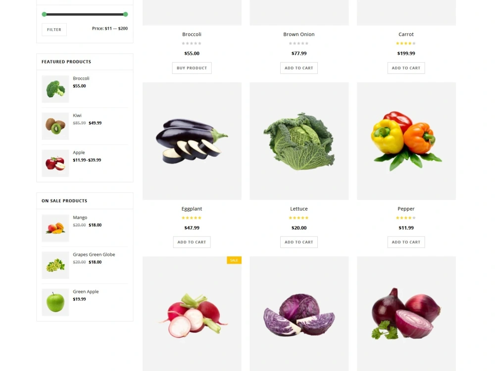Screen dimensions: 495x371
Task: Click the Lettuce product image
Action: tap(299, 141)
